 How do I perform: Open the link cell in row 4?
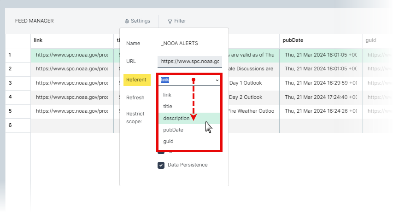[x=72, y=97]
